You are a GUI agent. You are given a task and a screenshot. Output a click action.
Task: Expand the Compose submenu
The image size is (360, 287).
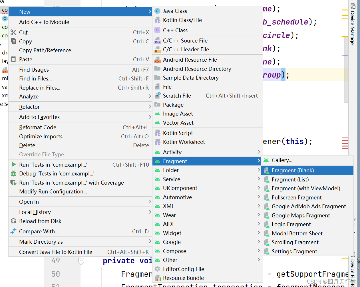(x=207, y=251)
